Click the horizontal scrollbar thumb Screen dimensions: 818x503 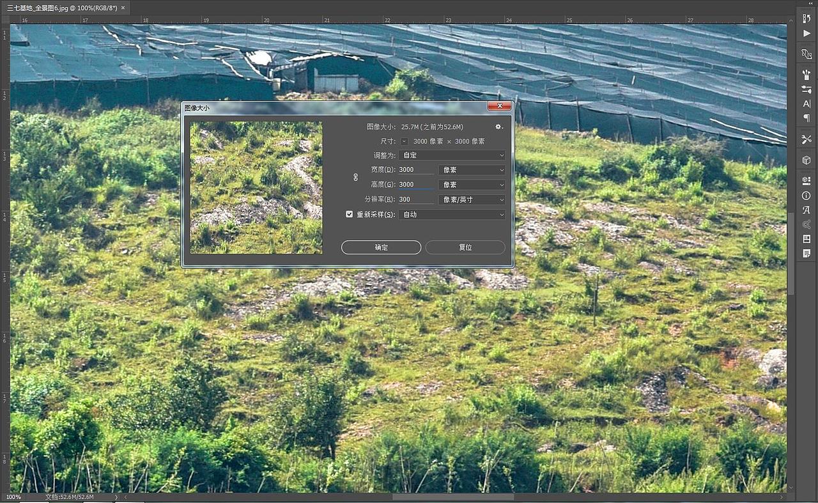[453, 497]
